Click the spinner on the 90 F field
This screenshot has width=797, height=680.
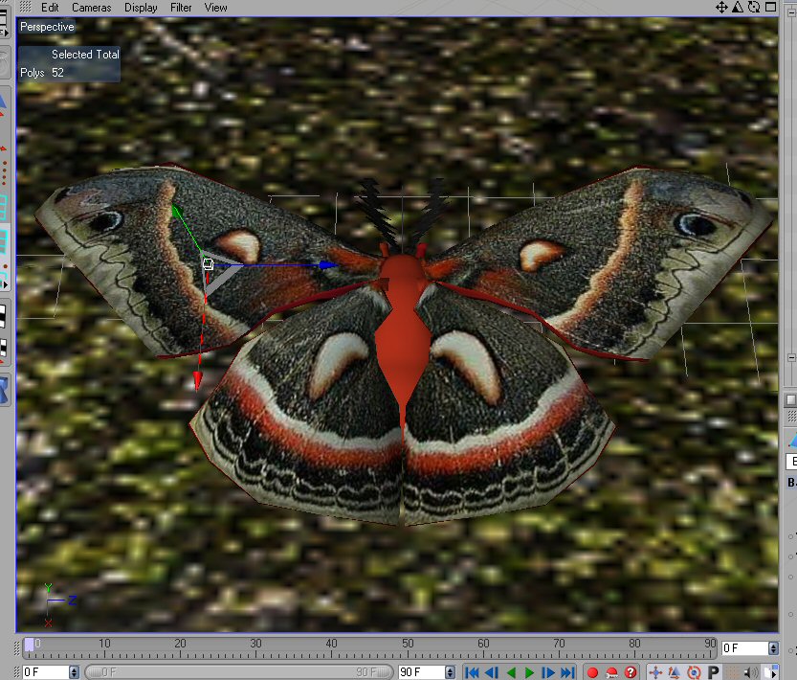[448, 672]
